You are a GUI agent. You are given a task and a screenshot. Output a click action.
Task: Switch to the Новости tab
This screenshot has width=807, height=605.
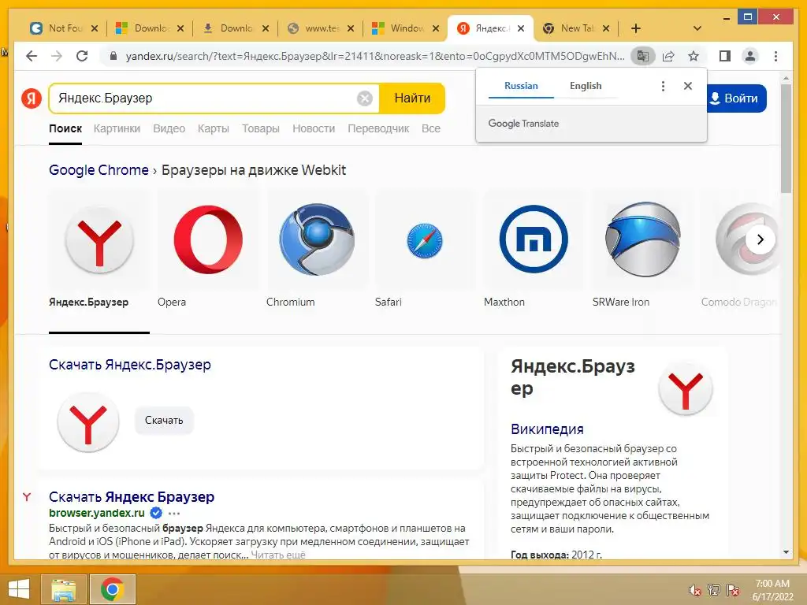point(314,128)
